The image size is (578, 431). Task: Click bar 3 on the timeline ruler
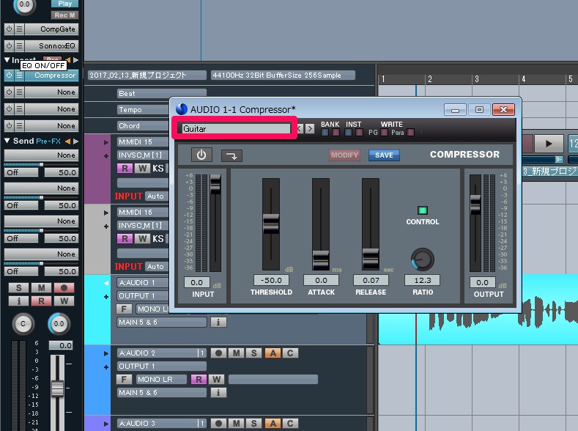477,79
